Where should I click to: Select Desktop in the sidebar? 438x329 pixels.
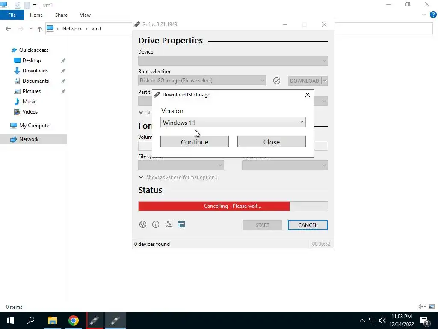pyautogui.click(x=32, y=60)
